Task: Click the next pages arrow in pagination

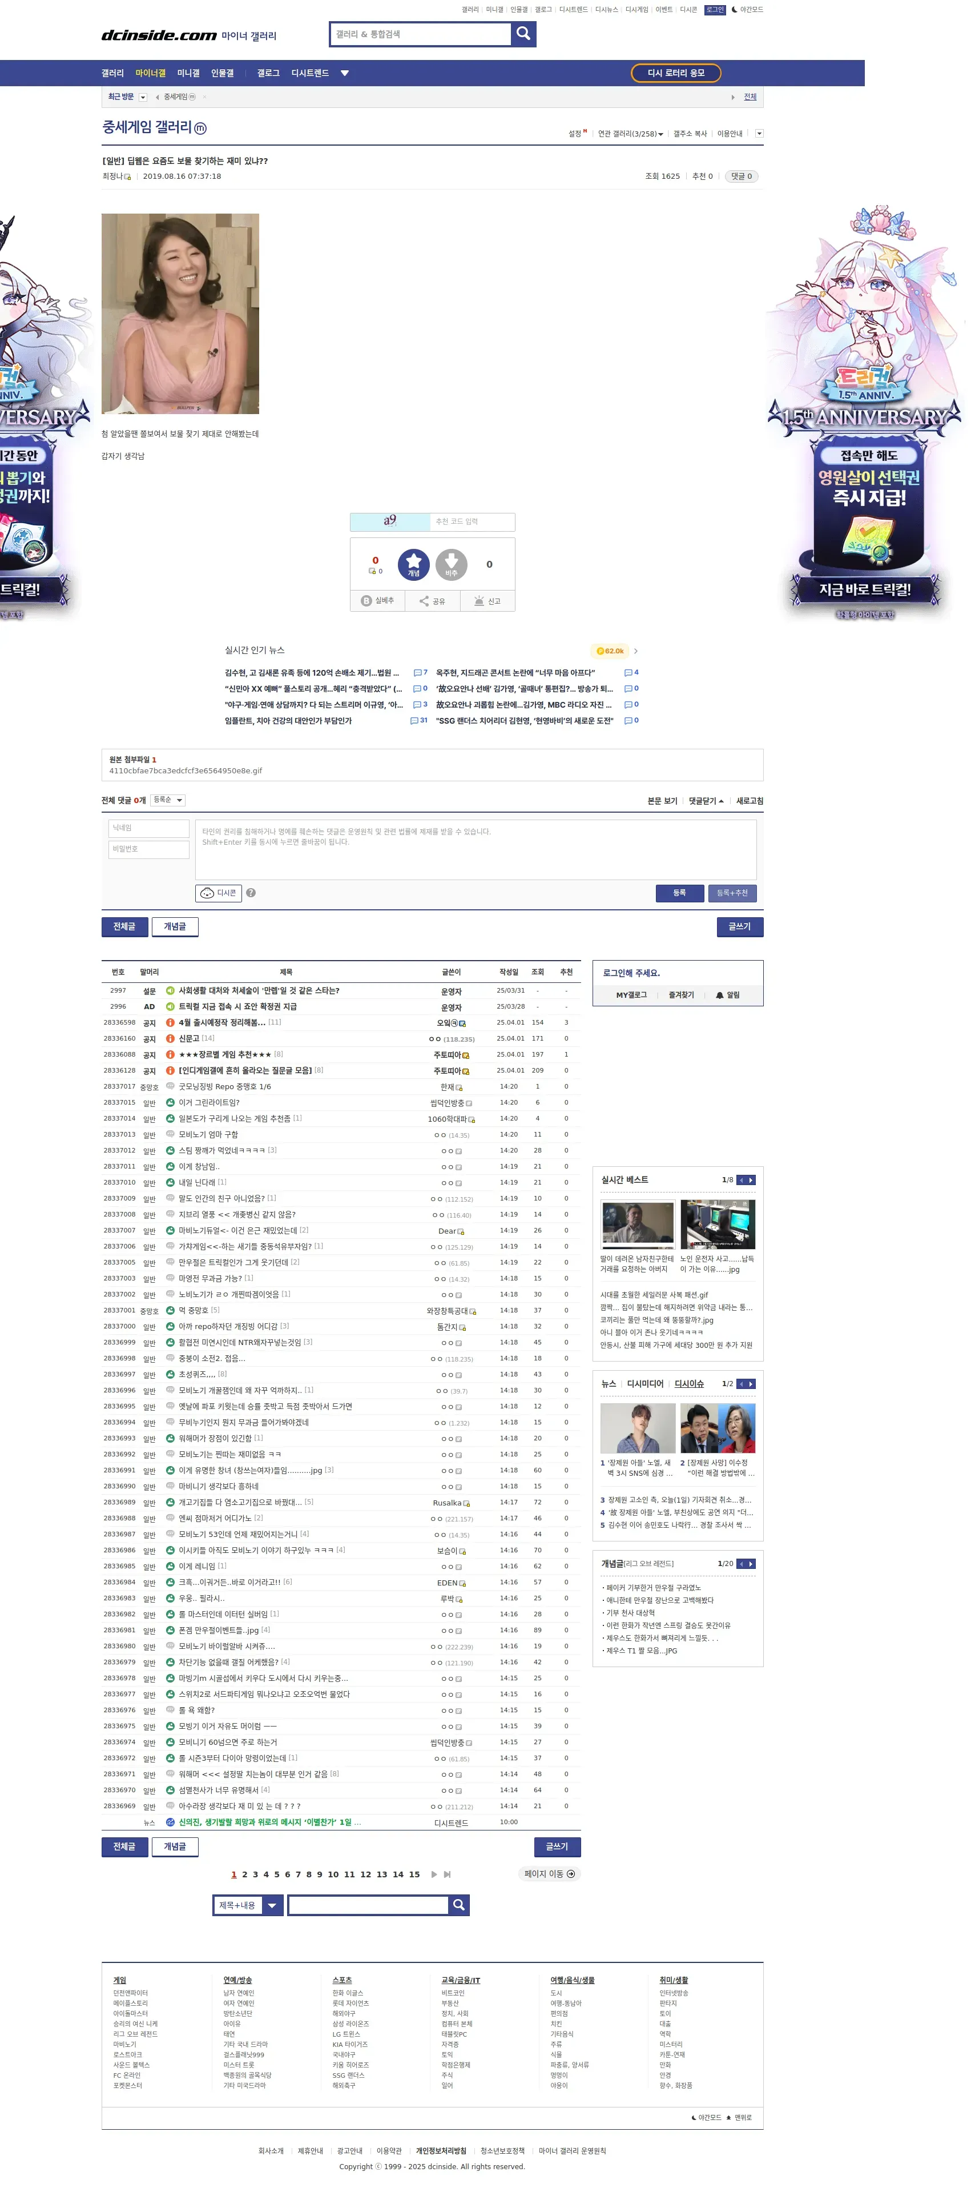Action: 434,1874
